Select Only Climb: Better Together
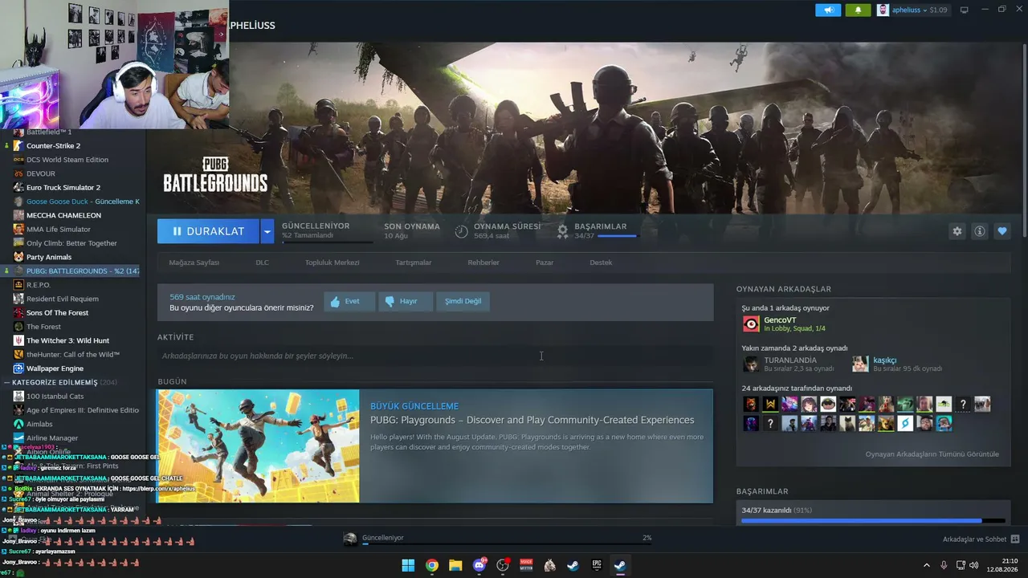 [71, 243]
